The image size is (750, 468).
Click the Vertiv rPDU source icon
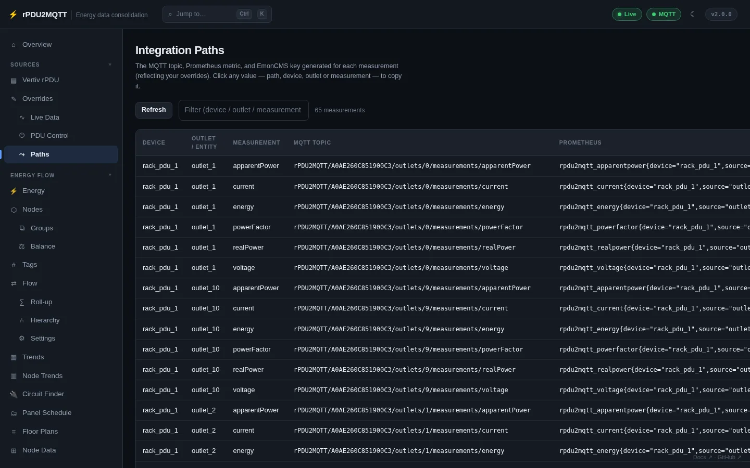(x=14, y=80)
